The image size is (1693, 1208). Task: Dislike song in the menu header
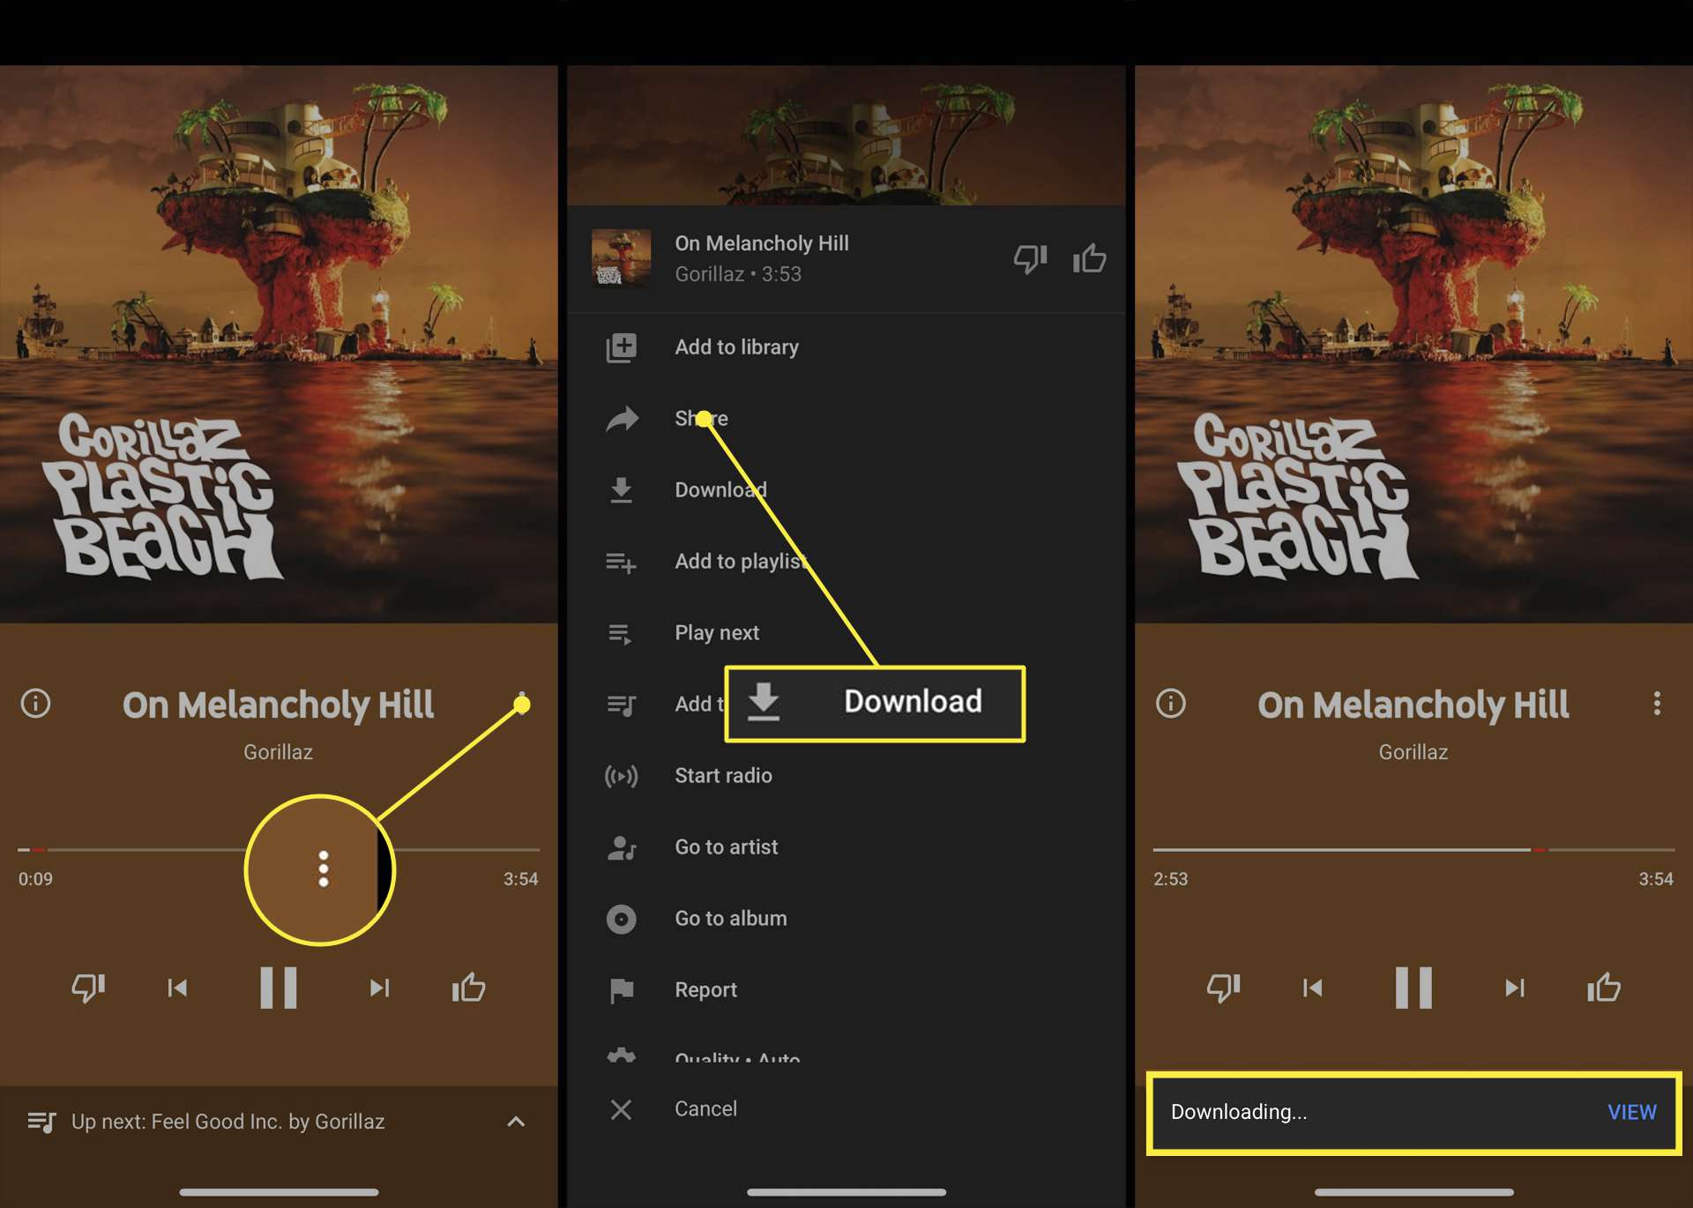pos(1029,258)
